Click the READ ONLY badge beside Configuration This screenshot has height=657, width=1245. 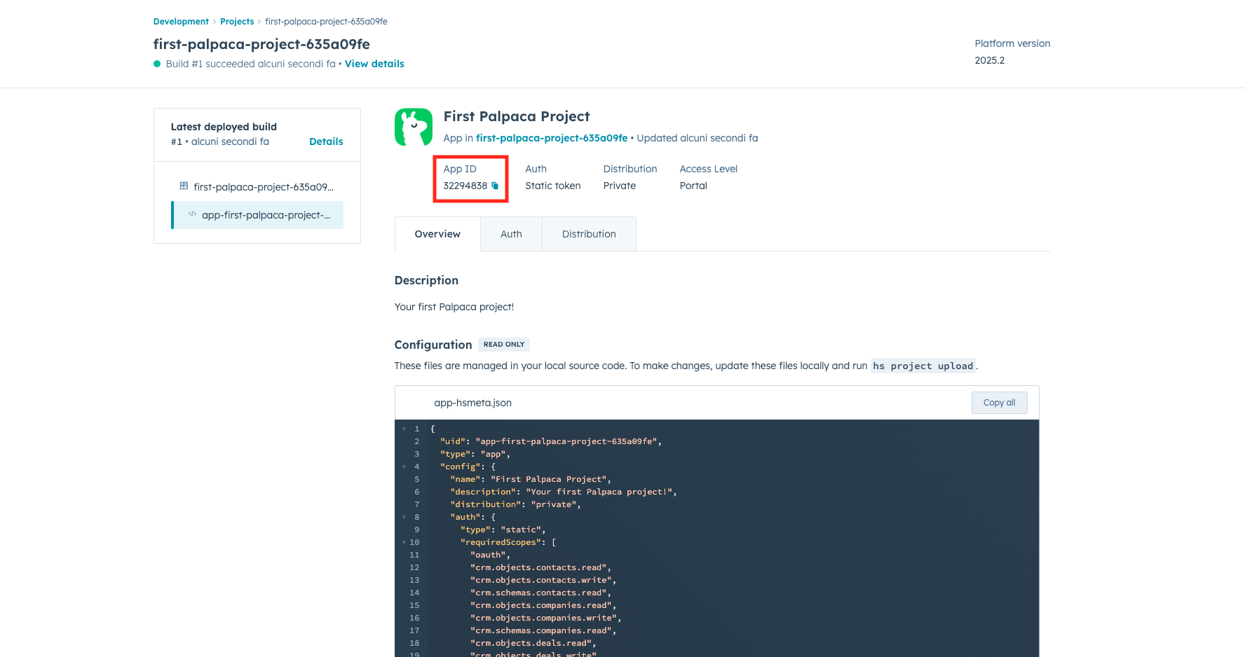pyautogui.click(x=503, y=344)
